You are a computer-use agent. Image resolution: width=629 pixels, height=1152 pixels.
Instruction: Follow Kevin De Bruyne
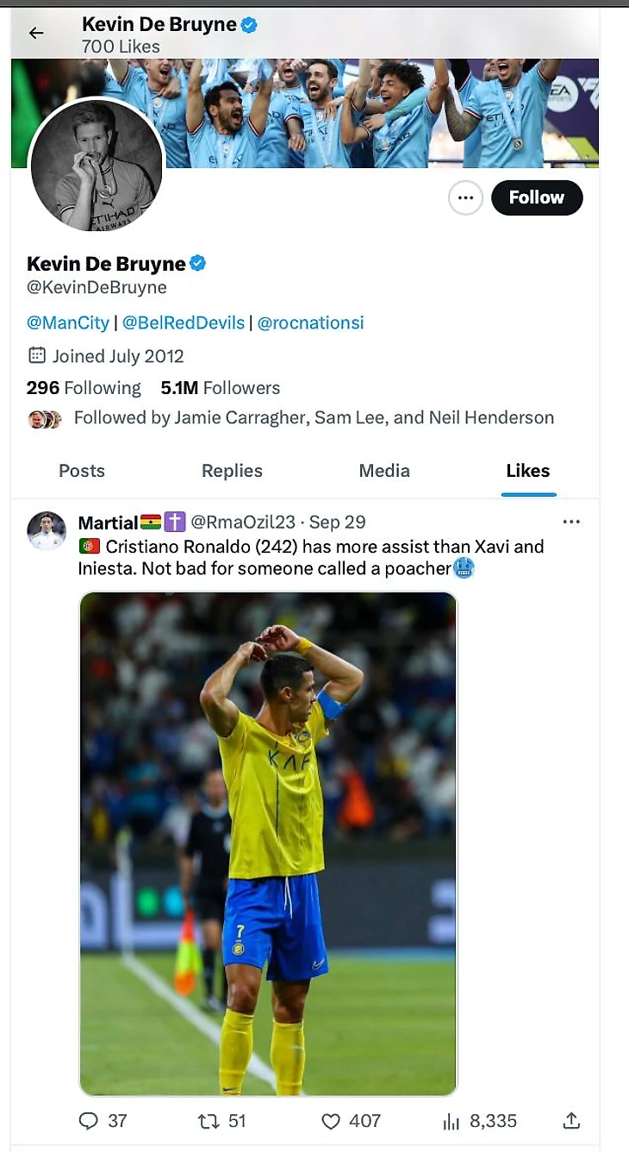click(536, 197)
